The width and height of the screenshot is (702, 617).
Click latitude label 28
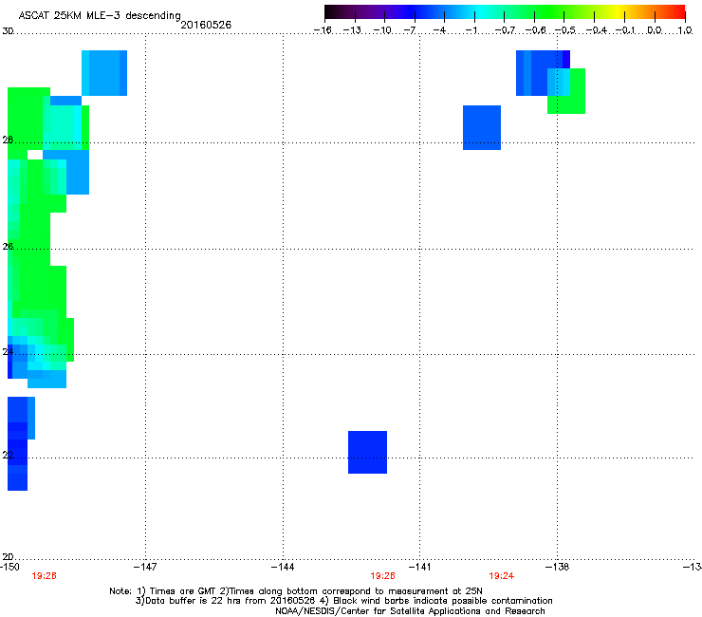click(x=8, y=140)
